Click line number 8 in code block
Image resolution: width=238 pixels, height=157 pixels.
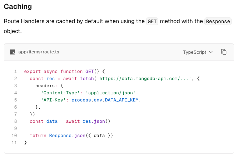point(16,121)
